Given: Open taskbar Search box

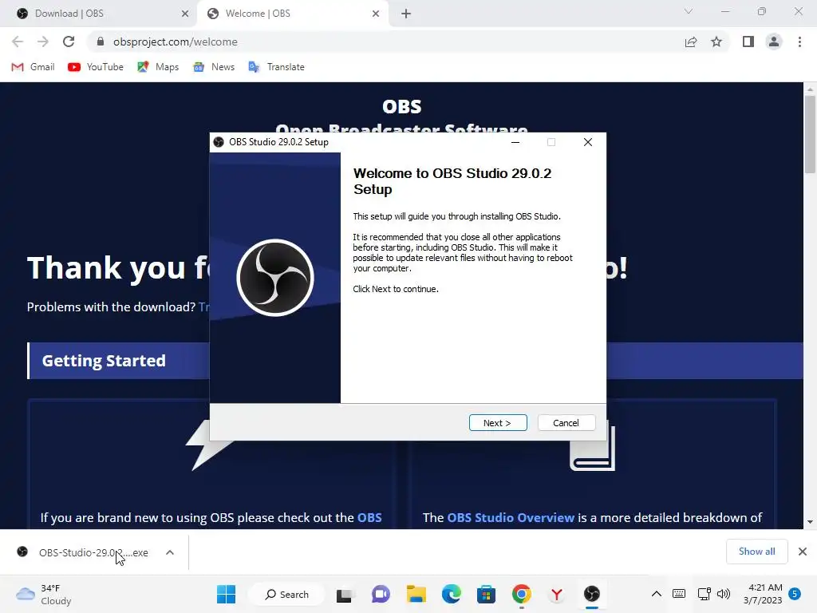Looking at the screenshot, I should [x=286, y=594].
